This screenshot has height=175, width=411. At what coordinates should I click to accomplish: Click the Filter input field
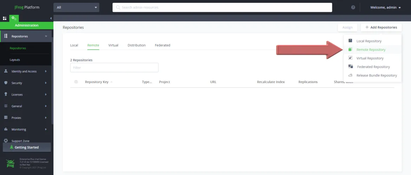click(x=114, y=67)
